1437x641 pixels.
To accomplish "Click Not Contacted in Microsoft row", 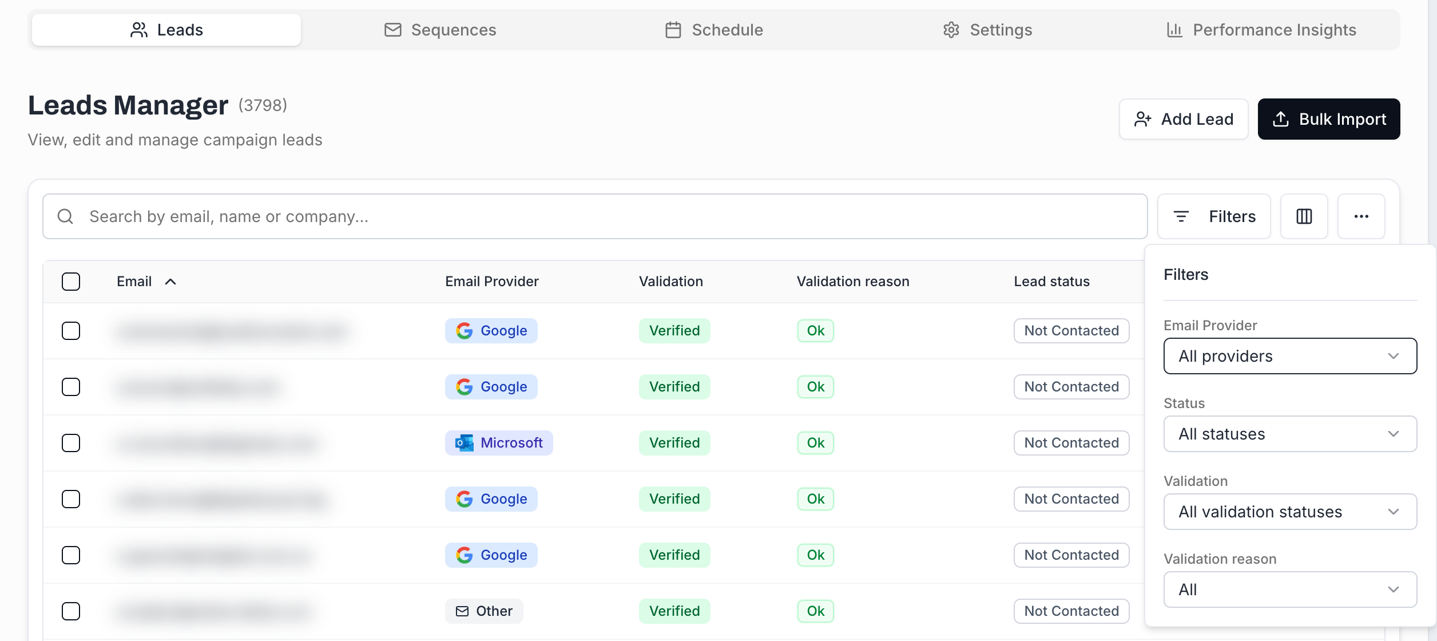I will (x=1071, y=443).
